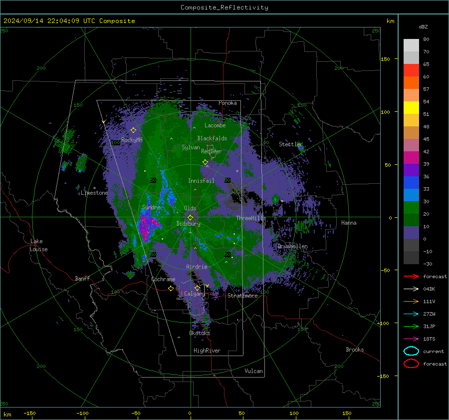449x420 pixels.
Task: Click the km label at top right
Action: [x=390, y=21]
